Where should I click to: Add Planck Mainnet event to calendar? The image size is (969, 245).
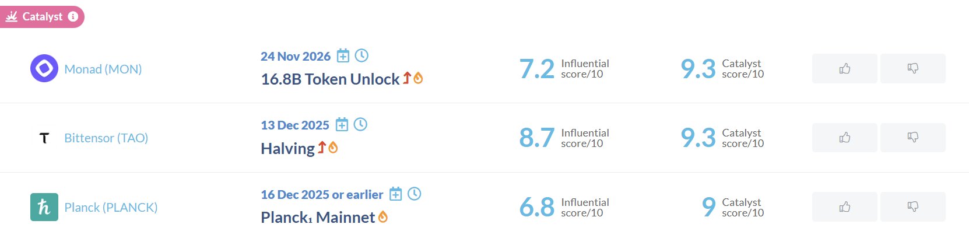(396, 194)
